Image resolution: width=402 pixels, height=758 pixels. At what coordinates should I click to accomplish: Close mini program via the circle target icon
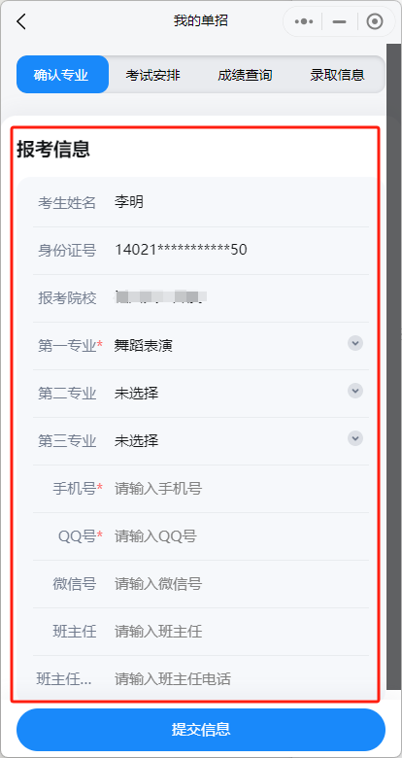pyautogui.click(x=375, y=21)
